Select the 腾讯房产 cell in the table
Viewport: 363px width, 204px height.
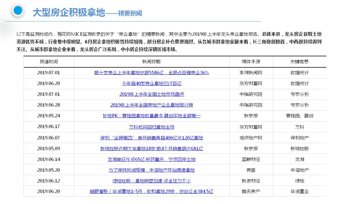(x=251, y=192)
